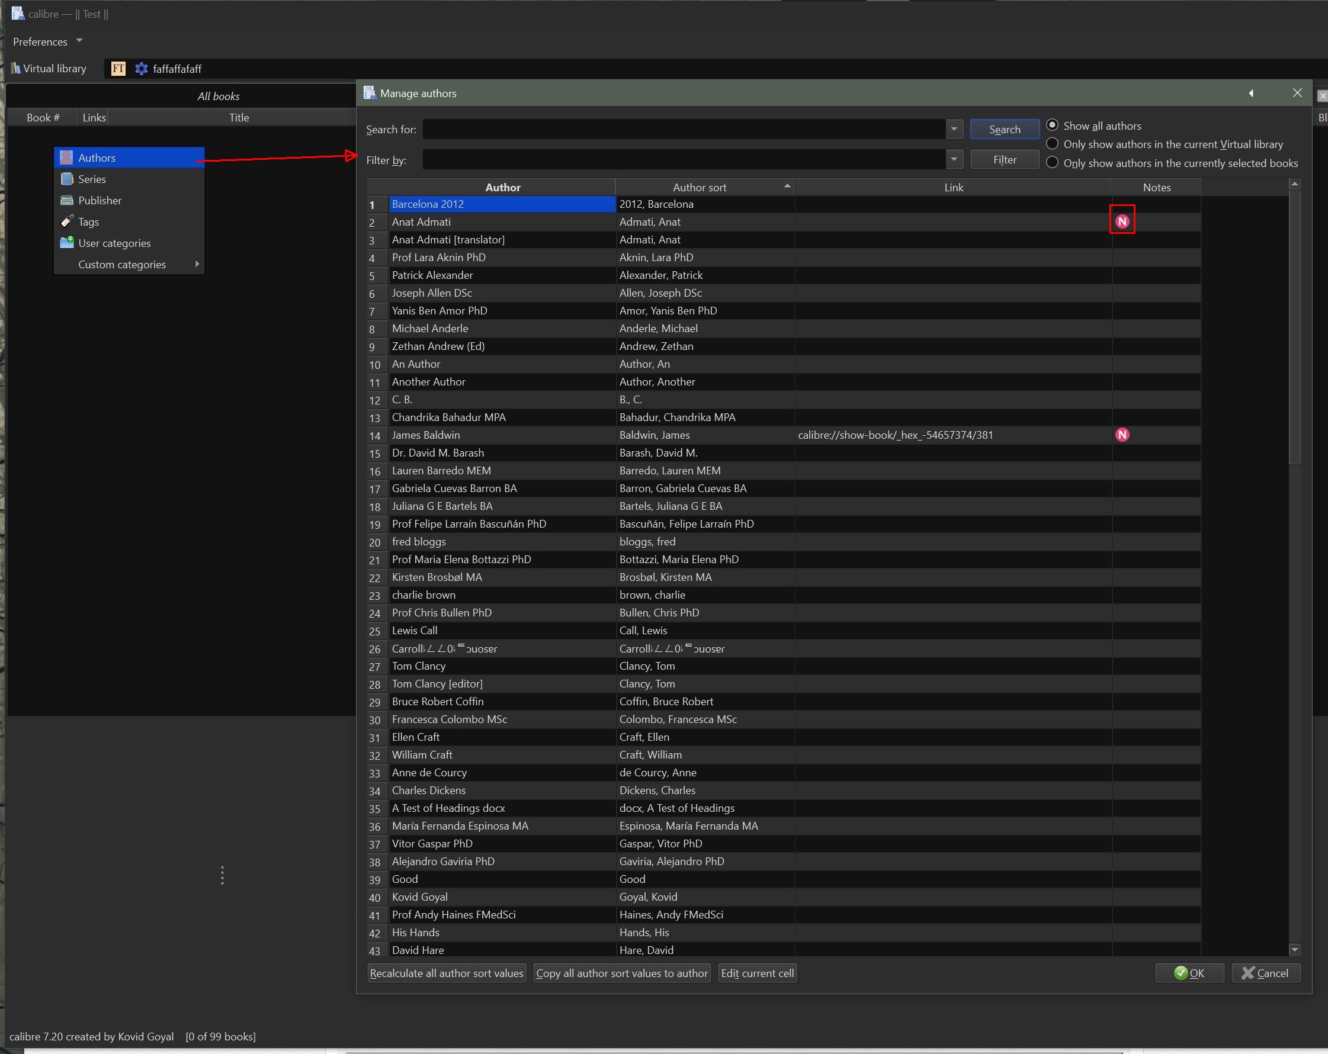Click the FT icon in toolbar
Image resolution: width=1328 pixels, height=1054 pixels.
coord(118,68)
